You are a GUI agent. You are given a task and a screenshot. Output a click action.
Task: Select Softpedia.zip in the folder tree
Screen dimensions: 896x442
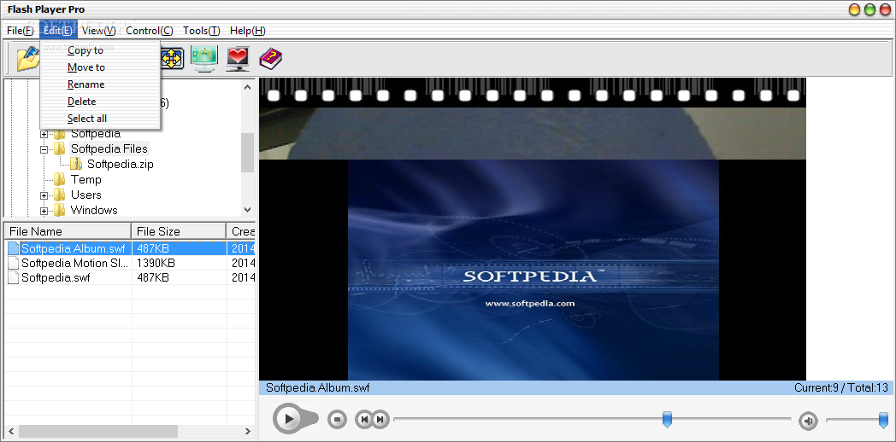point(120,164)
